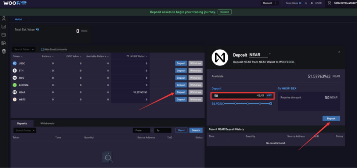Click the From date field

coord(141,131)
